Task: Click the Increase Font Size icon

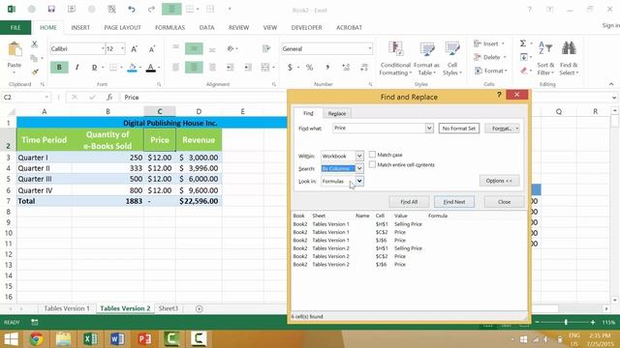Action: pos(134,49)
